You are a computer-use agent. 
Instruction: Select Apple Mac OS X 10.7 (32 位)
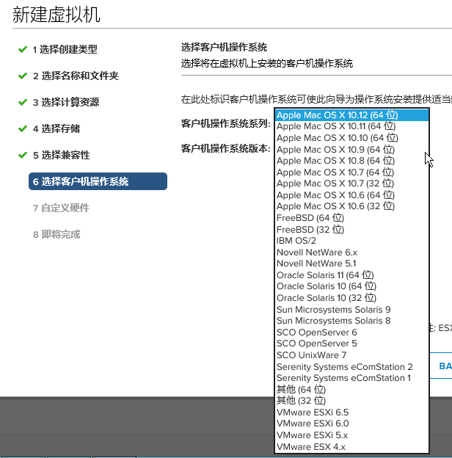352,183
